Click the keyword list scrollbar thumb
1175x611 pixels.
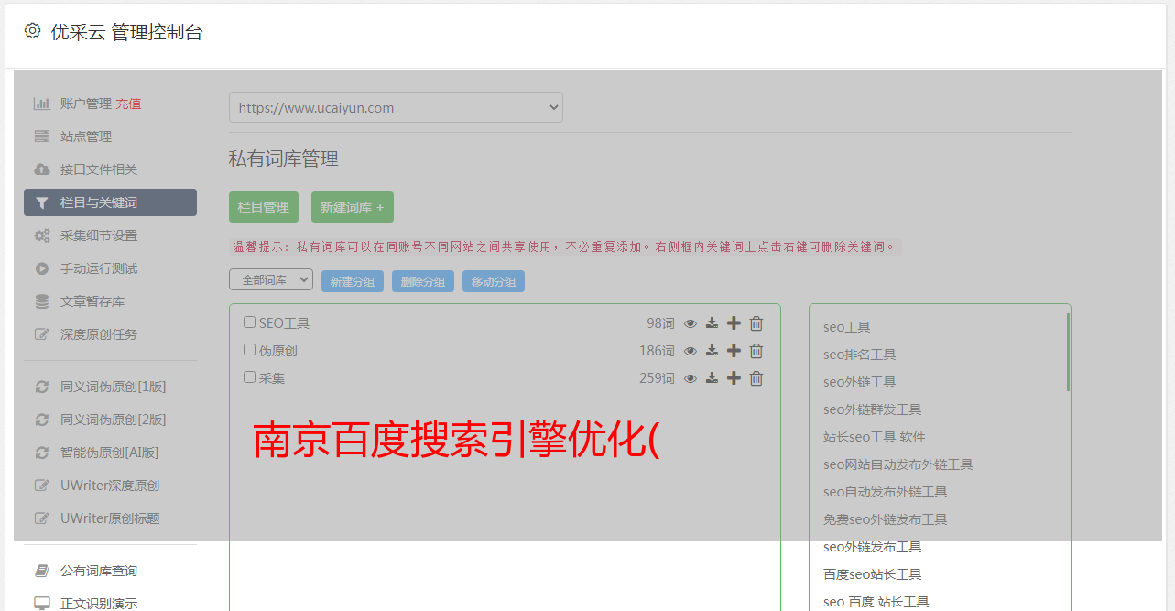tap(1068, 353)
